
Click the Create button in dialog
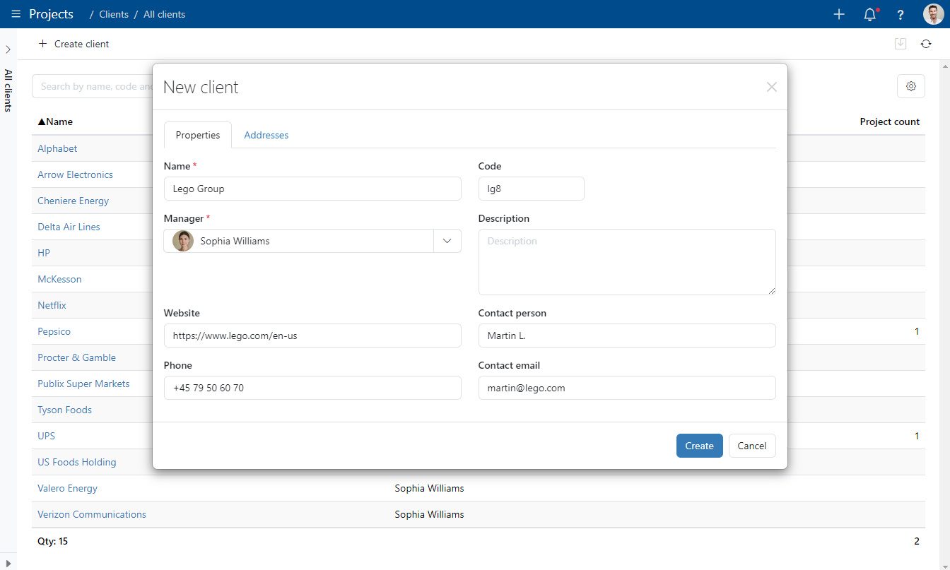tap(699, 446)
